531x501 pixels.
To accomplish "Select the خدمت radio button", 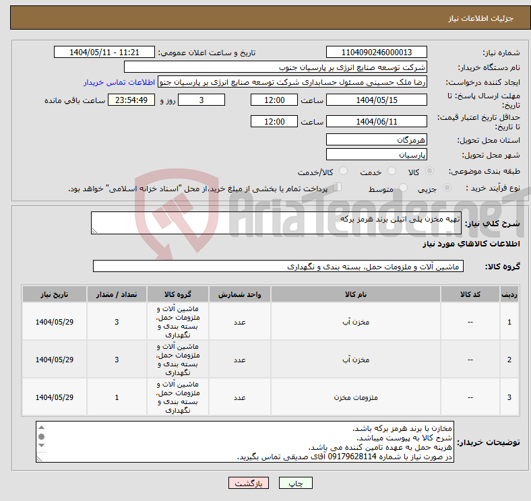I will 392,171.
